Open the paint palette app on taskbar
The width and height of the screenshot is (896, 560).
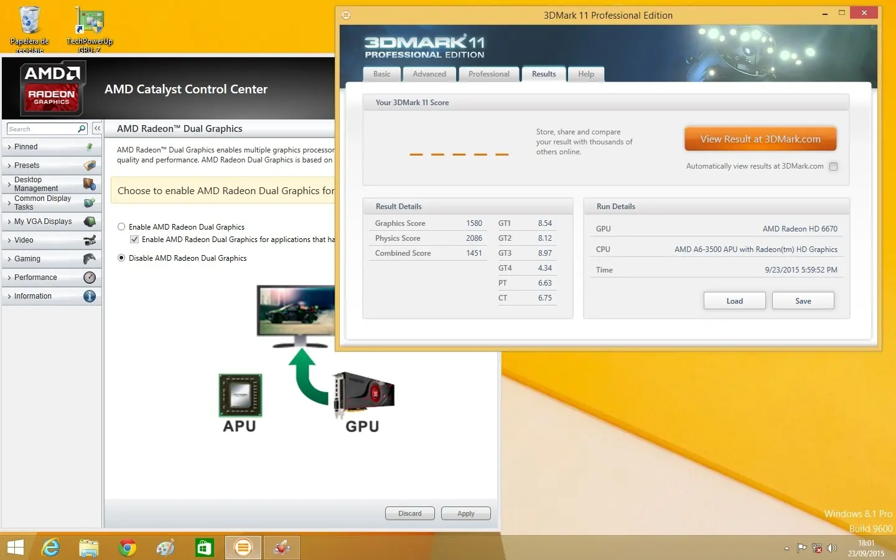166,548
